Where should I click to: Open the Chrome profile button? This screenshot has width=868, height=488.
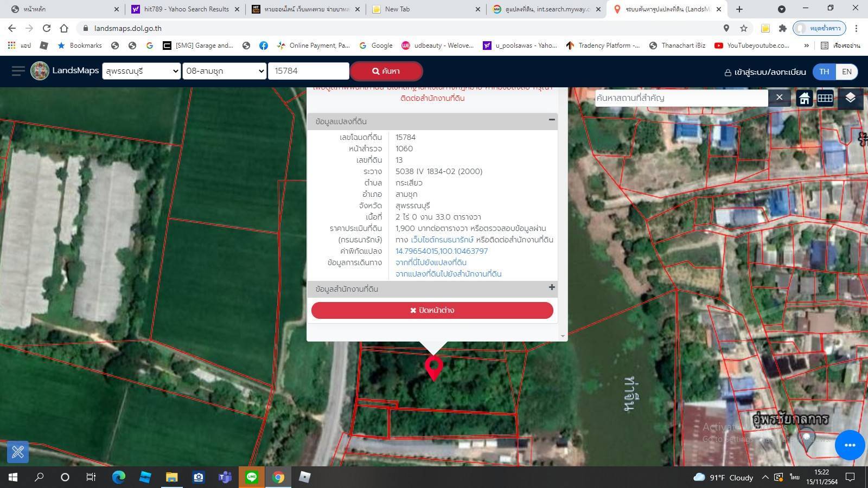coord(819,28)
